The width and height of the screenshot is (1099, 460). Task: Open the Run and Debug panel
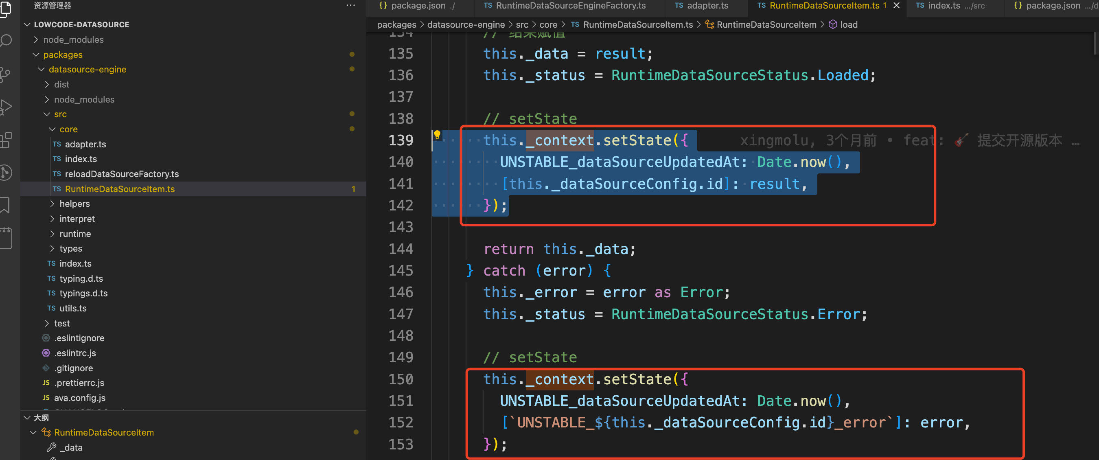[6, 107]
